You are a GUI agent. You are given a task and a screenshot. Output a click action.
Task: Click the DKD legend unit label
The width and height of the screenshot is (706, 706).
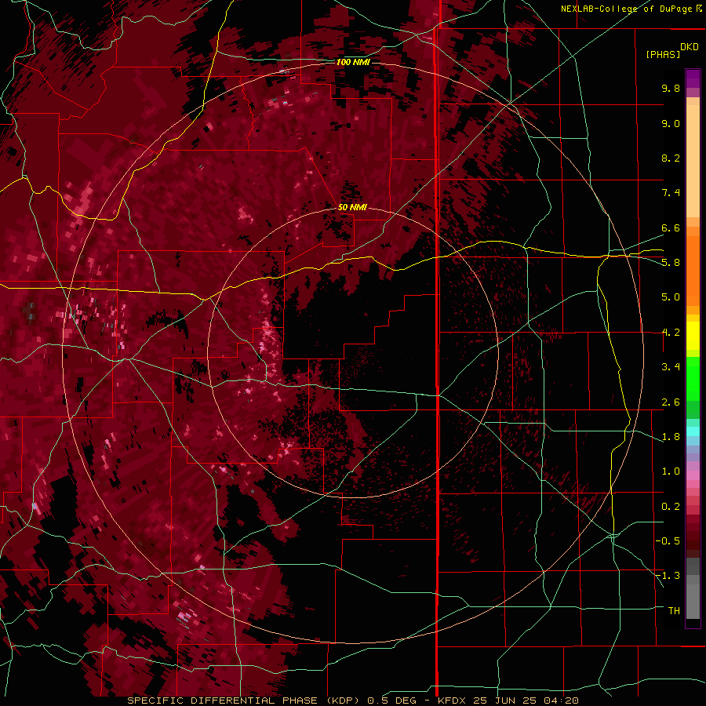point(690,47)
